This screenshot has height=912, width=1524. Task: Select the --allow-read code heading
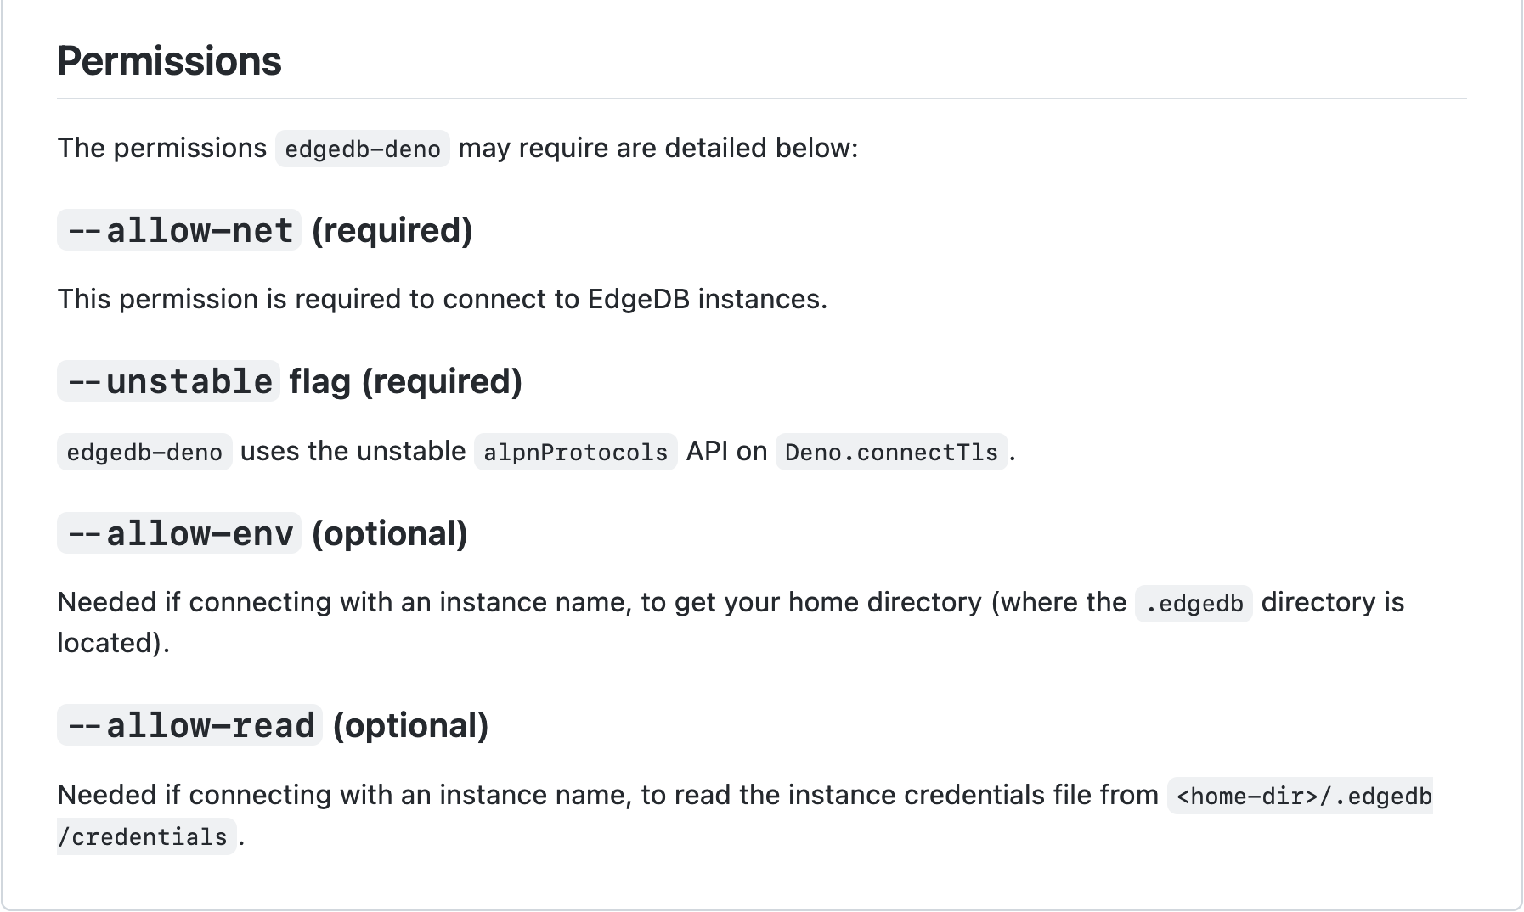[x=189, y=725]
